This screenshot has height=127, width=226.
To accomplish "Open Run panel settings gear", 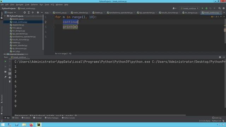I will coord(220,57).
